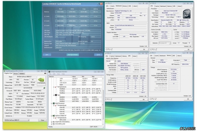
Task: Click Close button in EVEREST benchmark window
Action: coord(98,55)
